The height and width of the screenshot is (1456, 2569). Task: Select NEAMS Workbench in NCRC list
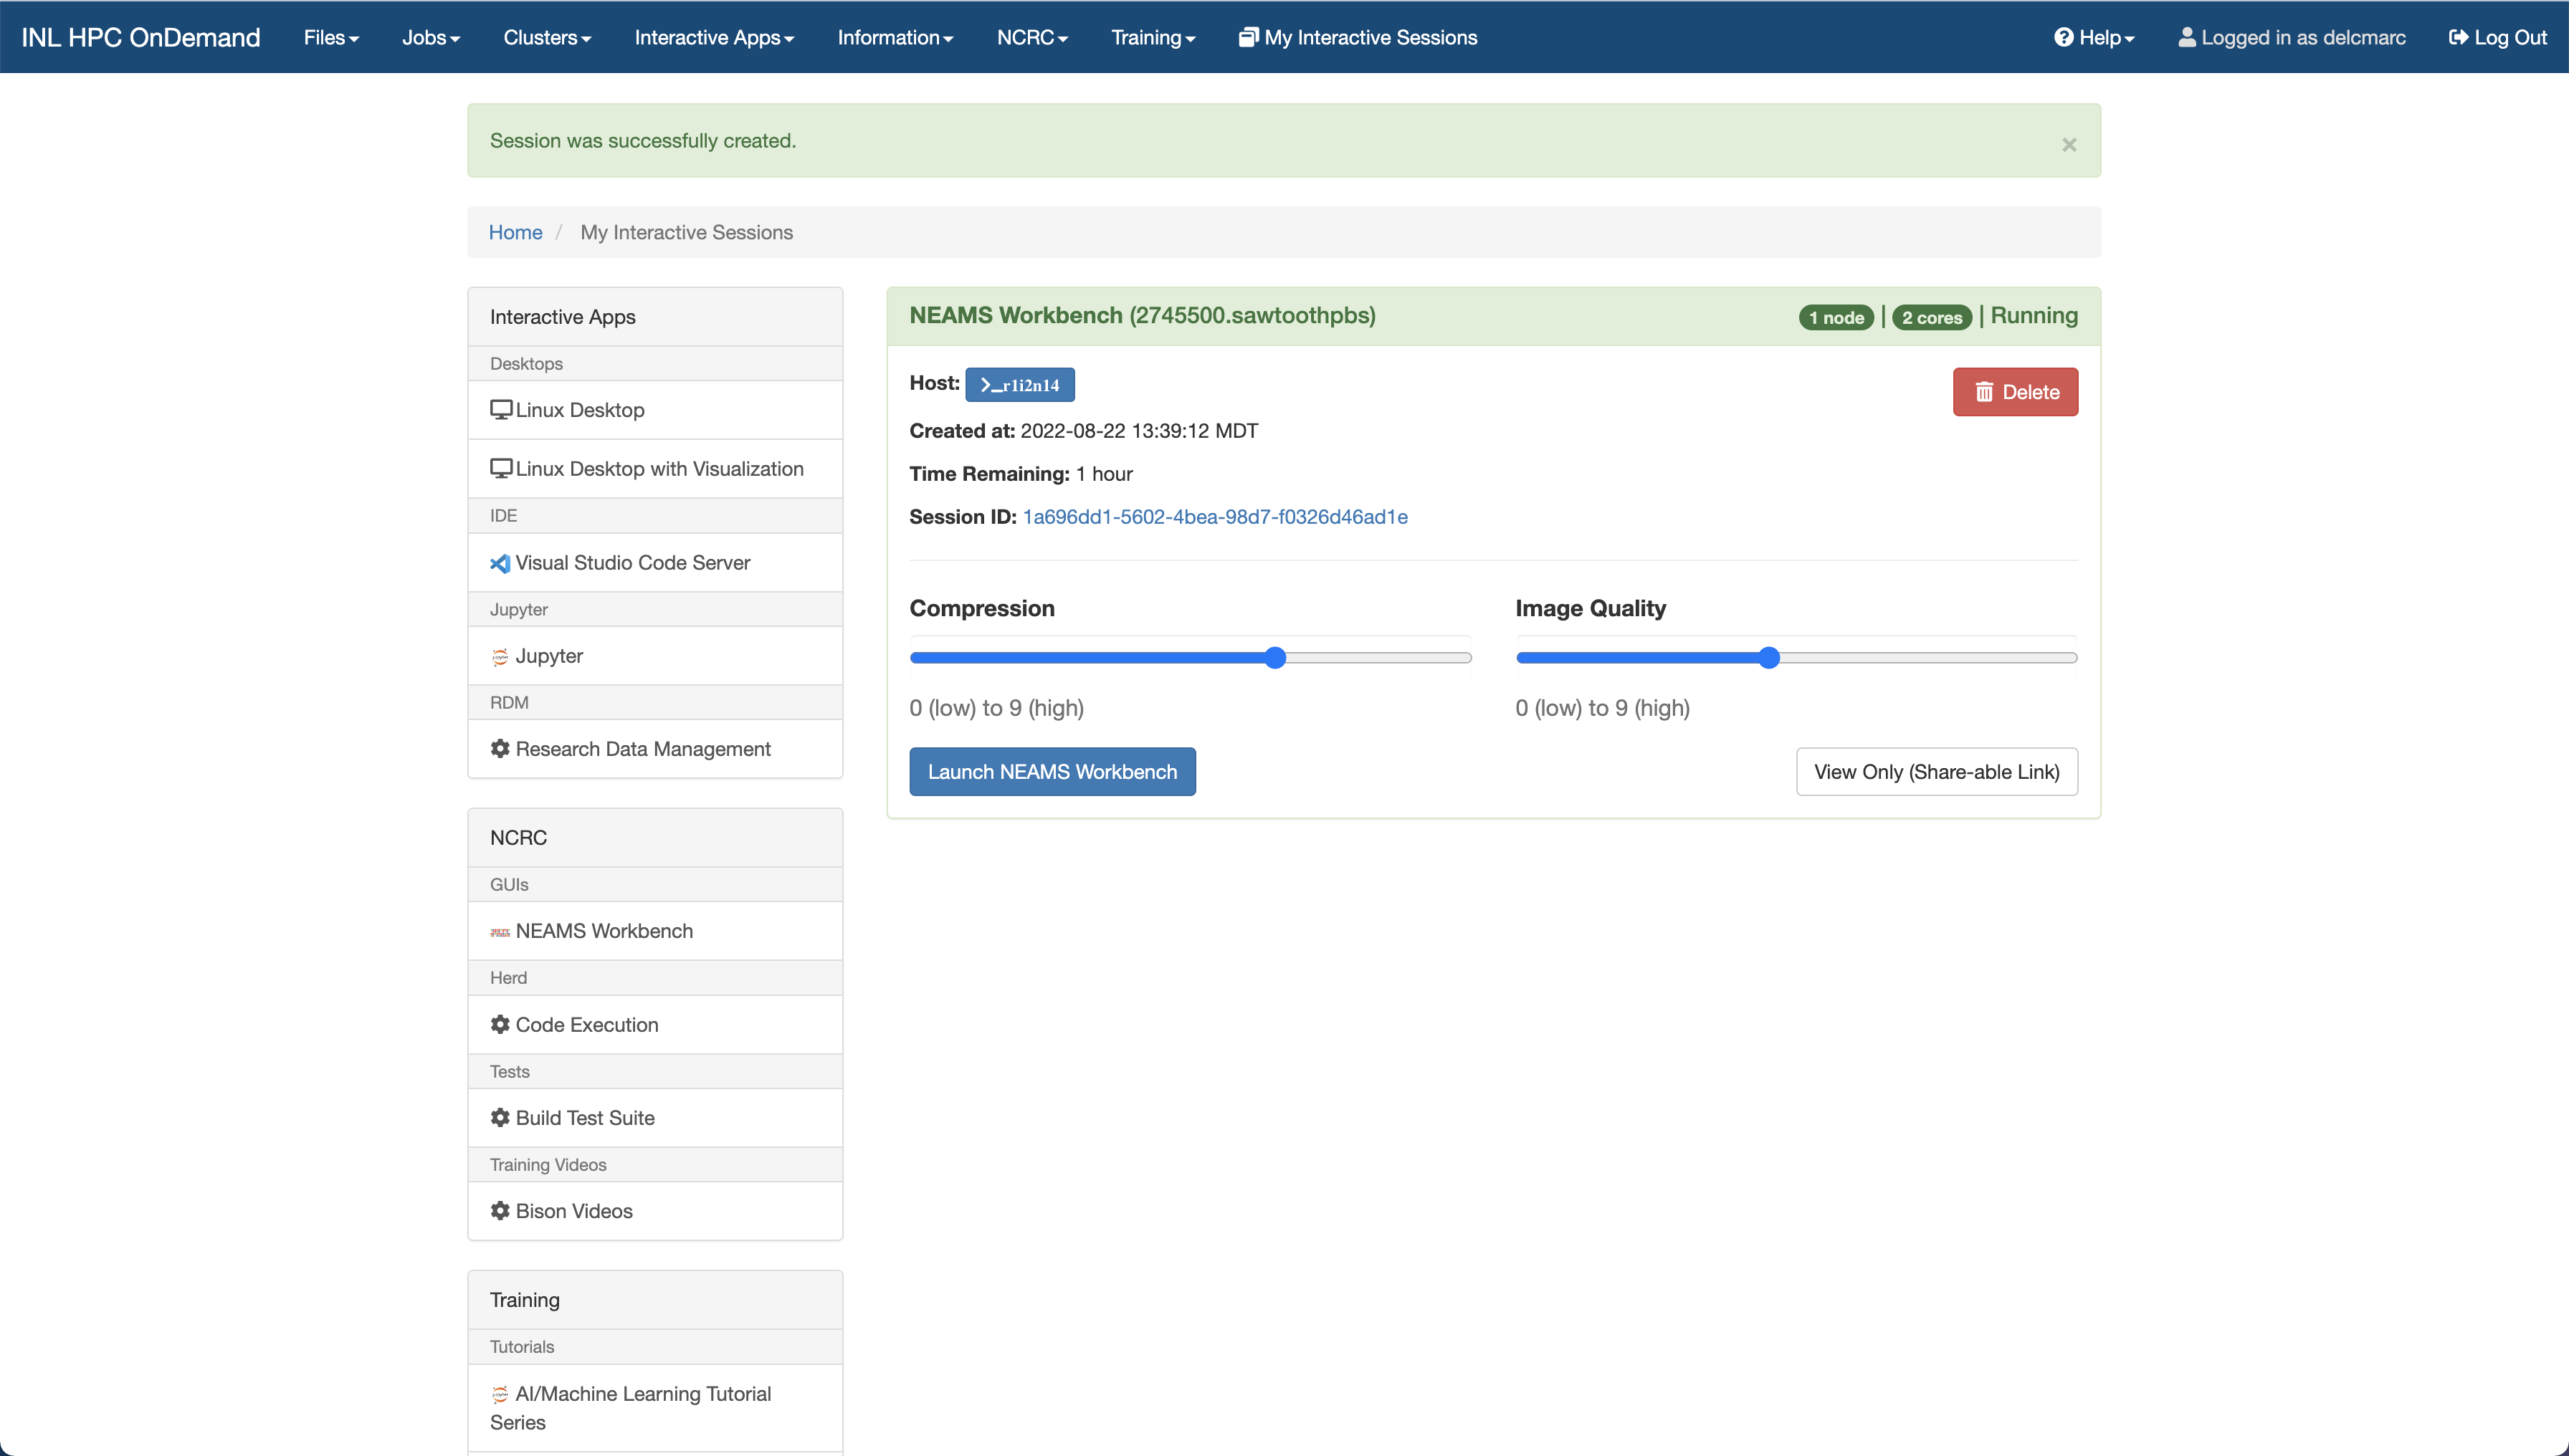(655, 932)
